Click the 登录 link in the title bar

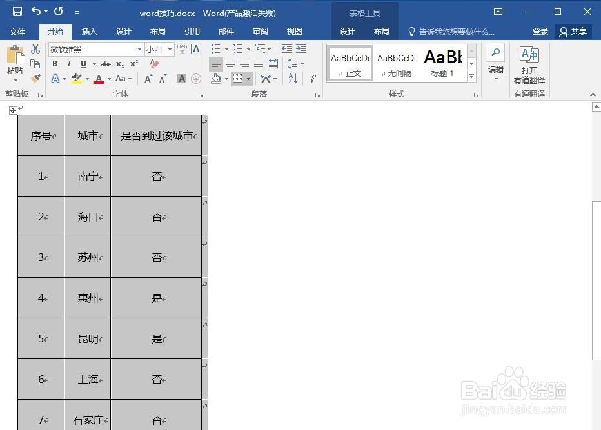(540, 31)
